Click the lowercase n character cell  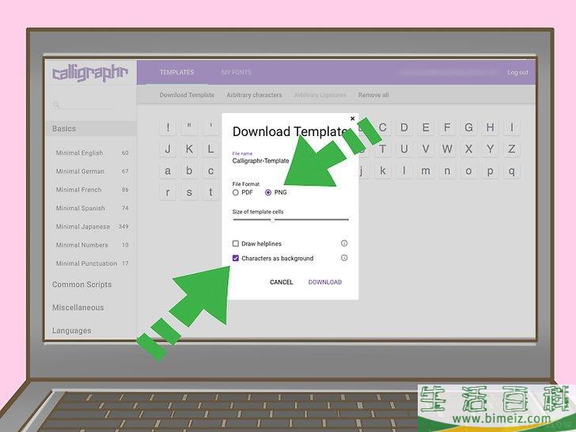pyautogui.click(x=447, y=171)
